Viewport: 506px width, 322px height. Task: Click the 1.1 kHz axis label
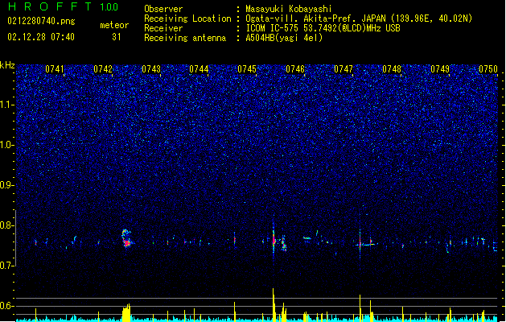tap(6, 105)
